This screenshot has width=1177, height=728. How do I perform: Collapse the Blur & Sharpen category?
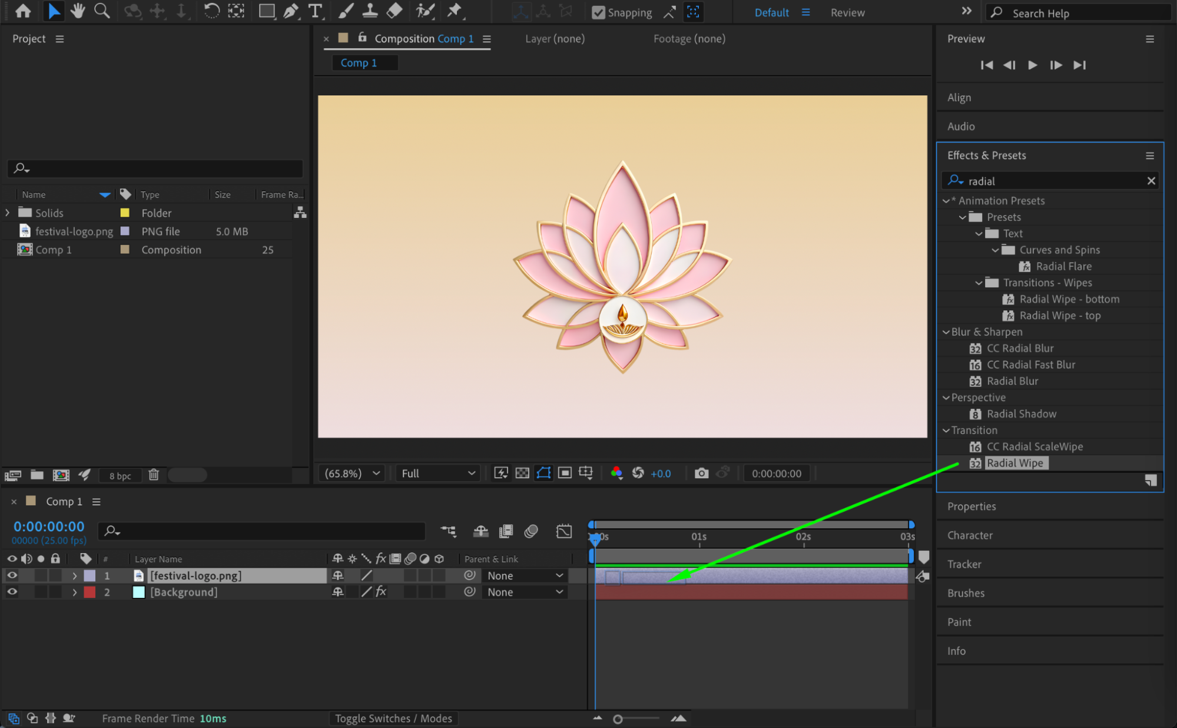coord(946,332)
